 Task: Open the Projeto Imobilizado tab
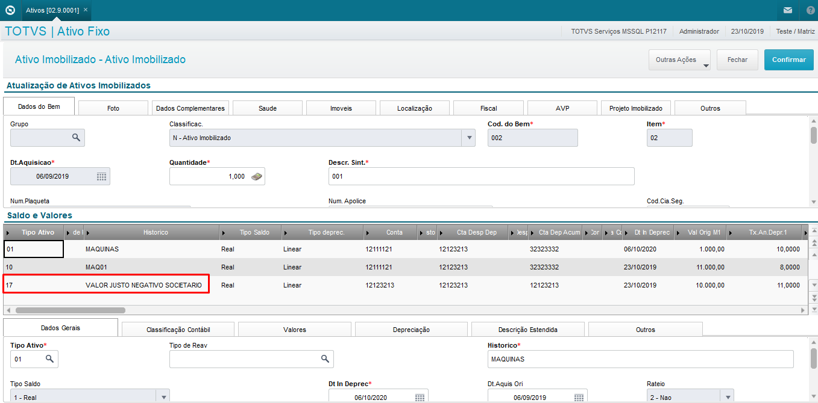pyautogui.click(x=636, y=108)
